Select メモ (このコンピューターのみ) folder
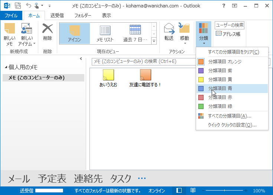Viewport: 273px width, 195px height. point(43,78)
